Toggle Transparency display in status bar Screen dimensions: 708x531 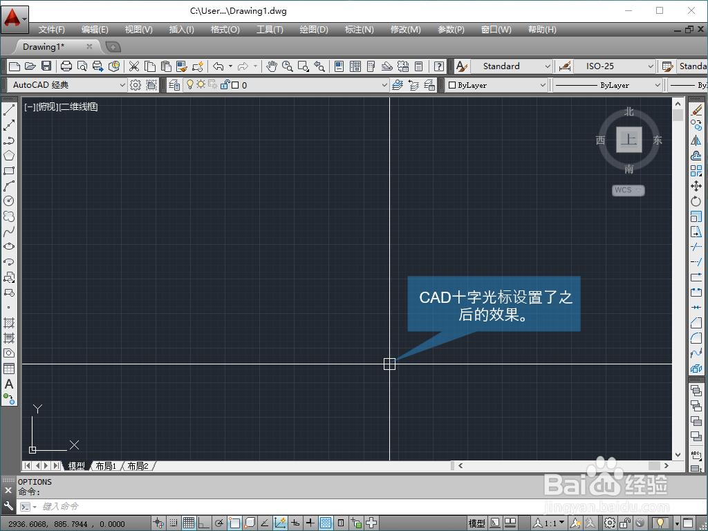coord(326,523)
